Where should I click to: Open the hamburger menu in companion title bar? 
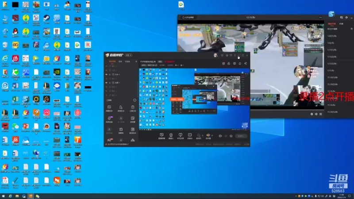(x=235, y=55)
